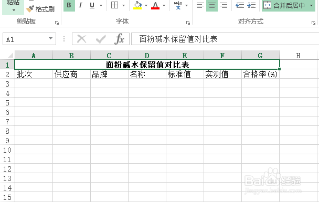Screen dimensions: 319x202
Task: Select column F header
Action: coord(222,55)
